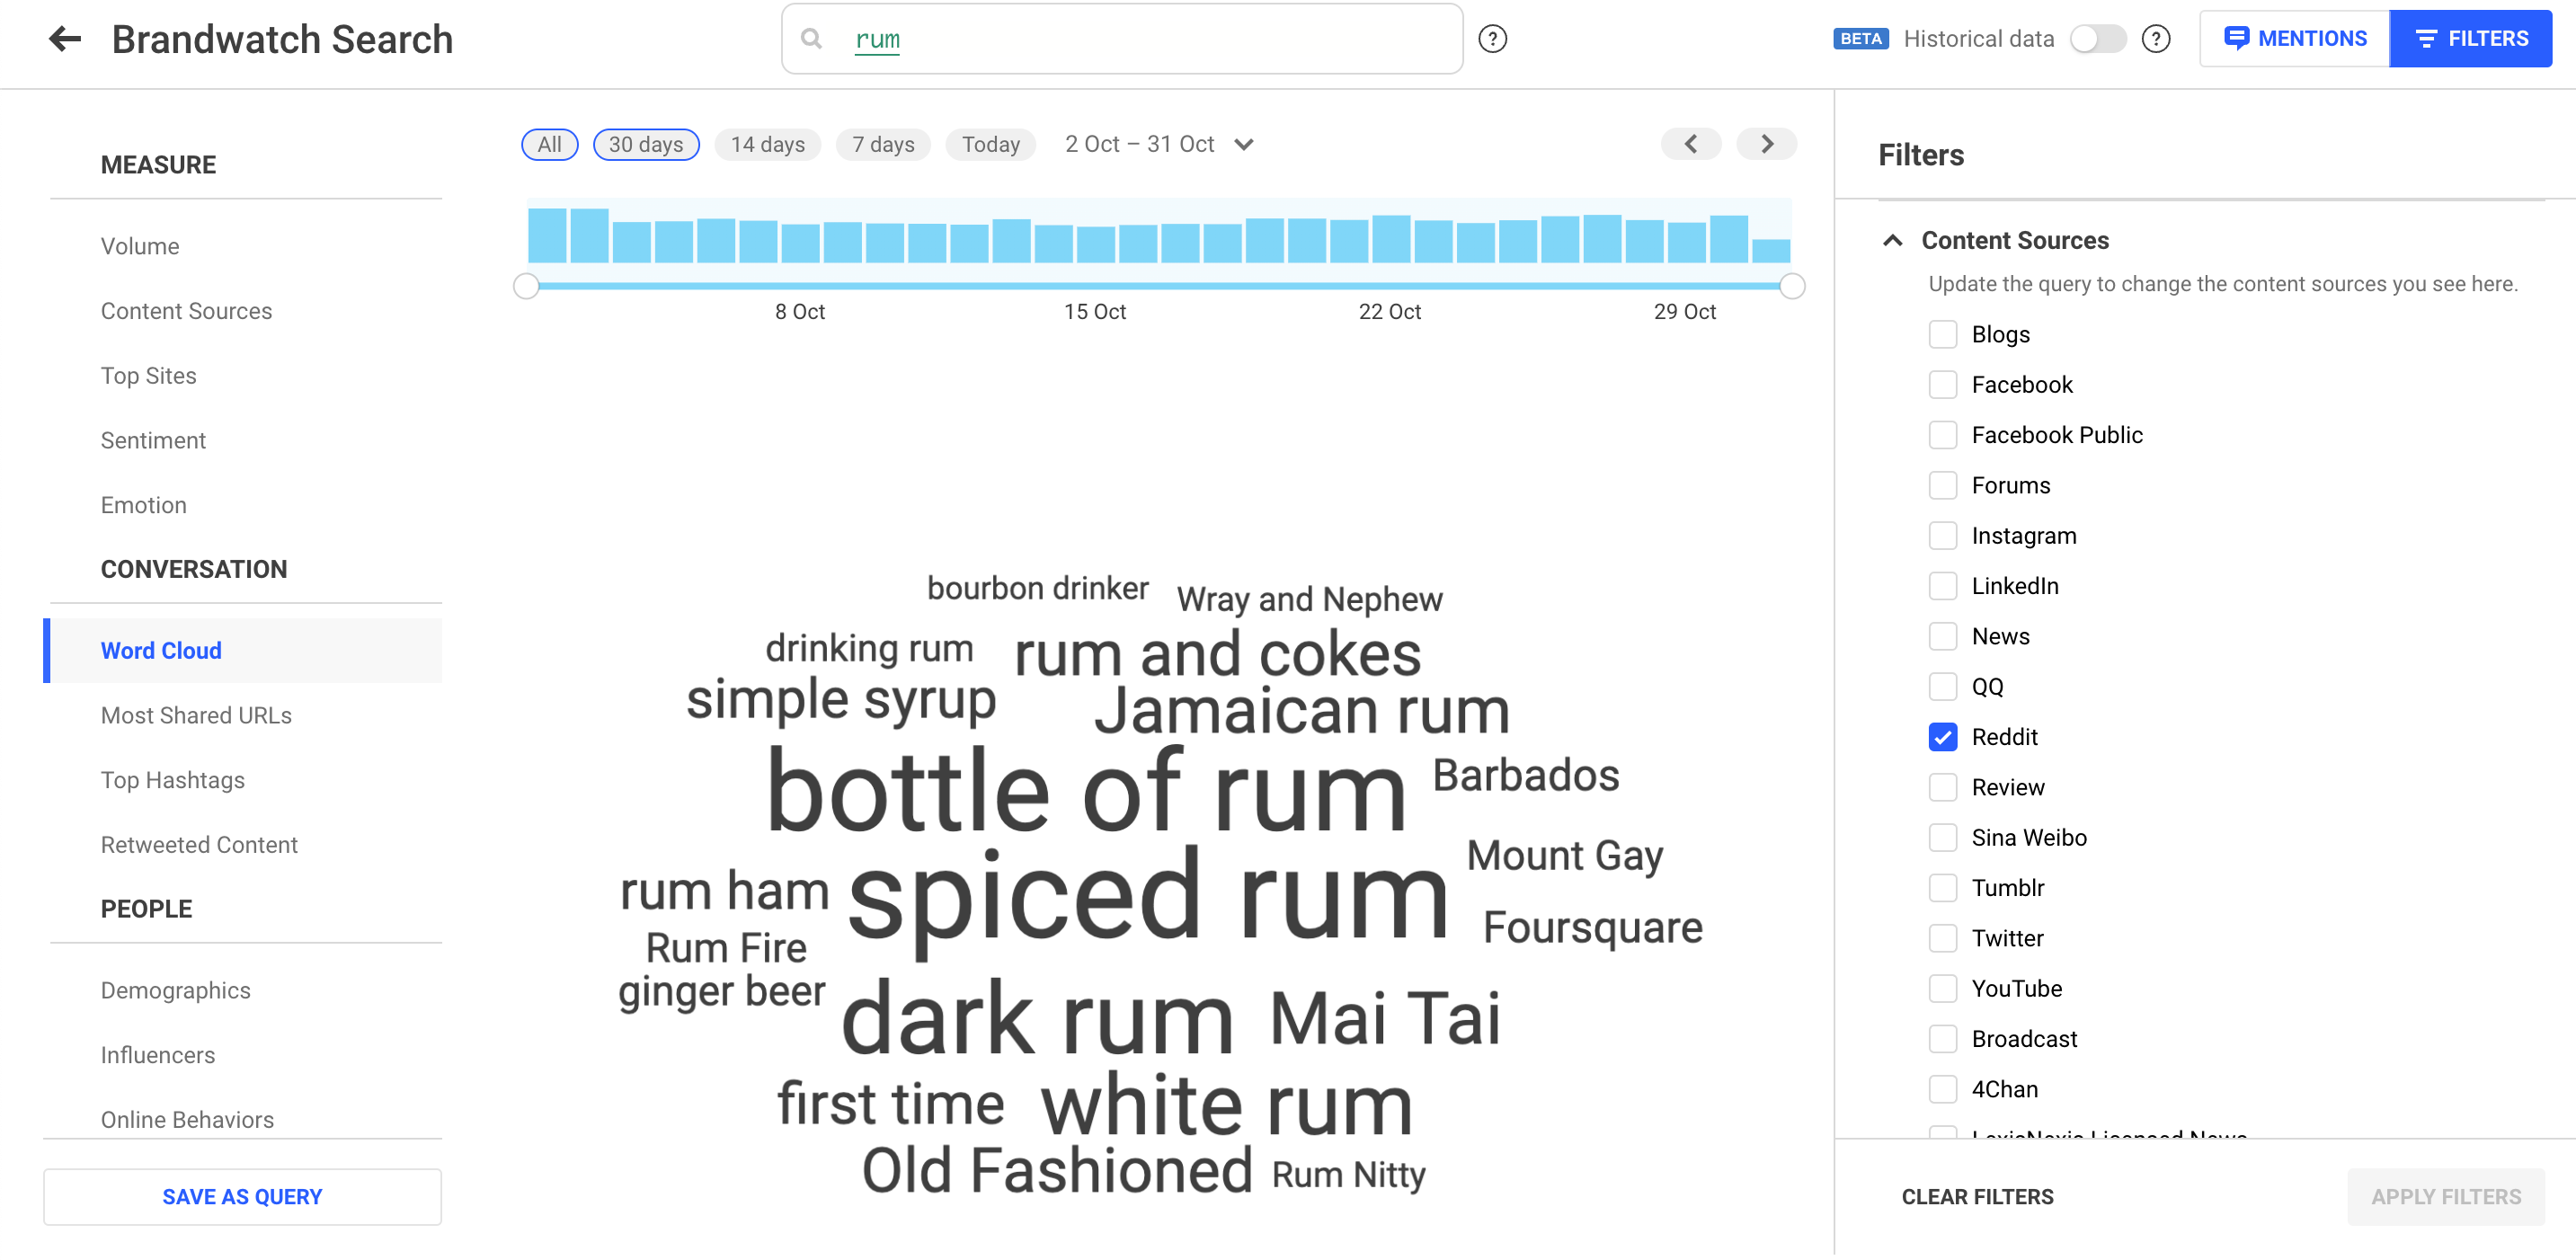
Task: Open Demographics view
Action: pos(175,990)
